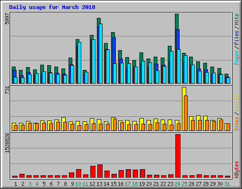This screenshot has width=242, height=189.
Task: Click day label 27 on x-axis
Action: [x=199, y=184]
